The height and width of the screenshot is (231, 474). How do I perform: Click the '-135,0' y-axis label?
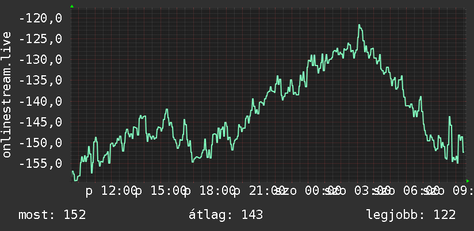click(40, 80)
